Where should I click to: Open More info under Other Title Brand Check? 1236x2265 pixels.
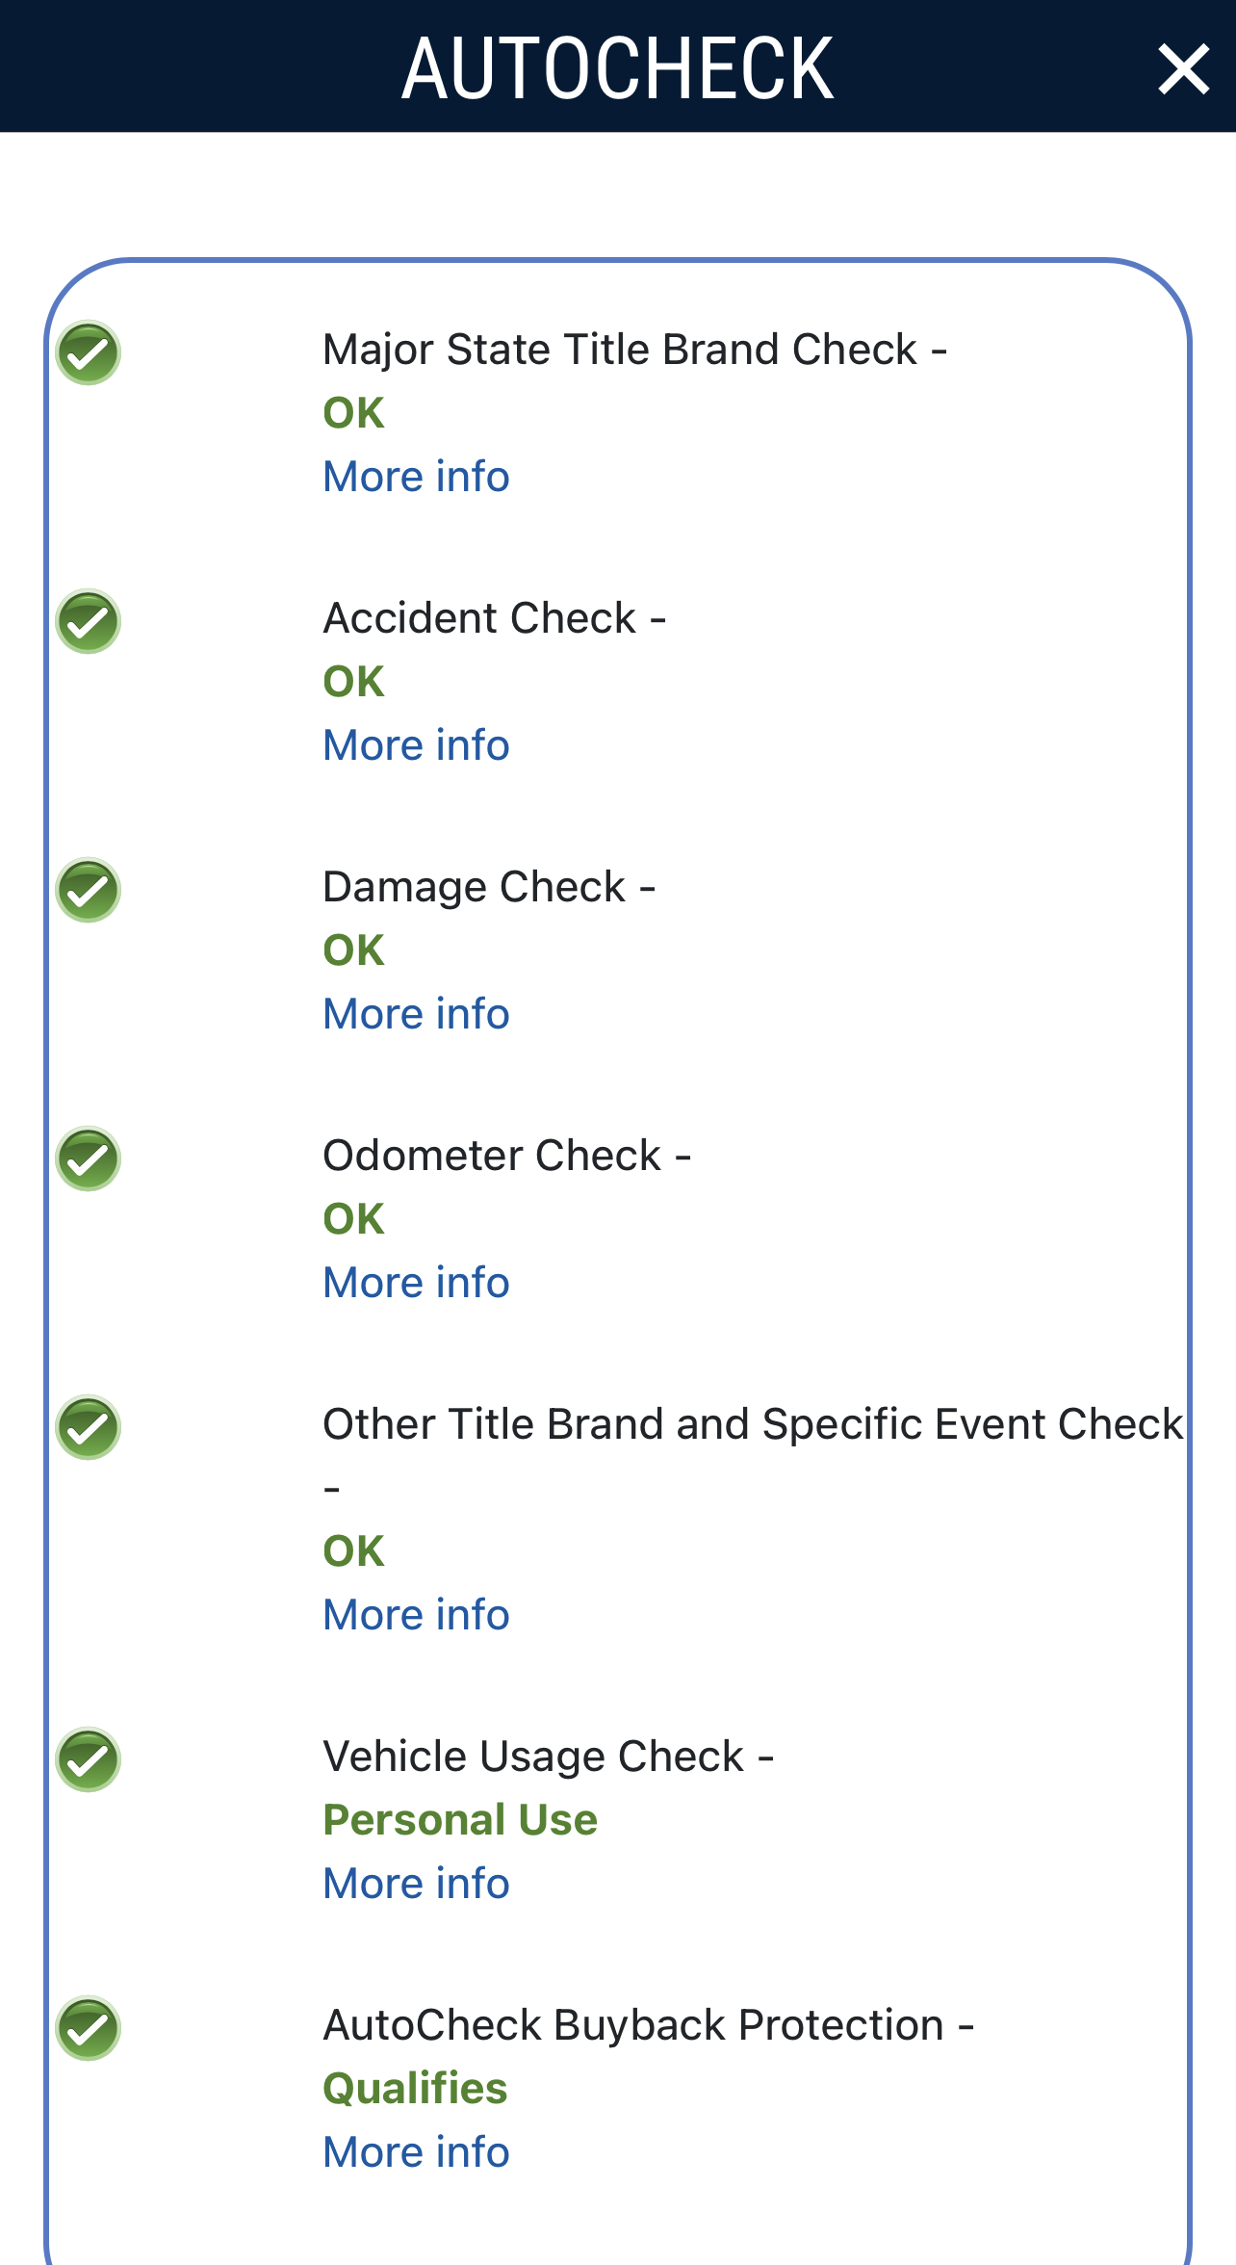(416, 1615)
